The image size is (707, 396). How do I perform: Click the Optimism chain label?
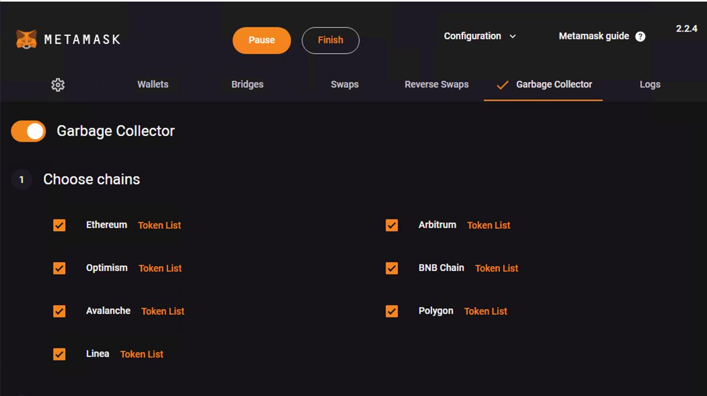click(x=107, y=268)
